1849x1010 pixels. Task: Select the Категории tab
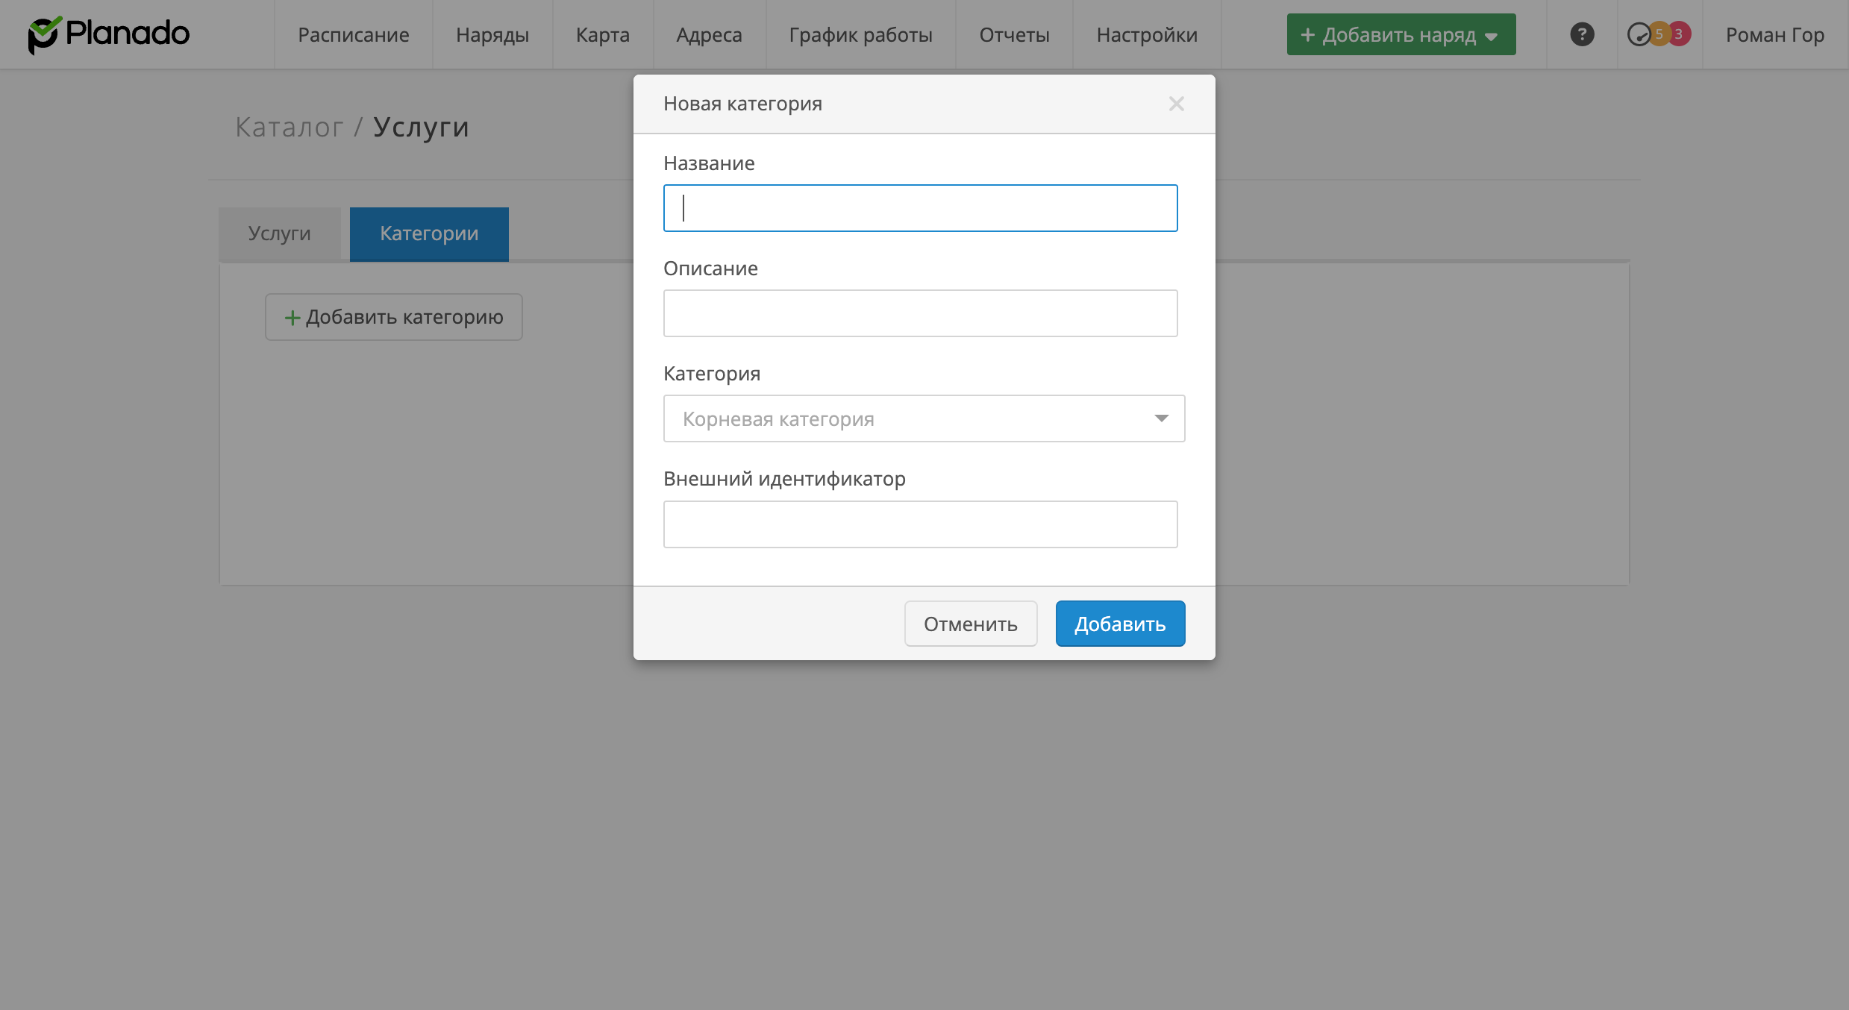[x=429, y=233]
